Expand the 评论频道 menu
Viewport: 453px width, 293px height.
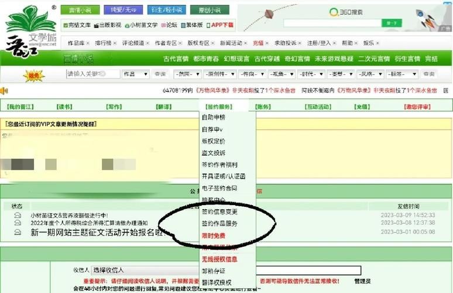pos(136,43)
